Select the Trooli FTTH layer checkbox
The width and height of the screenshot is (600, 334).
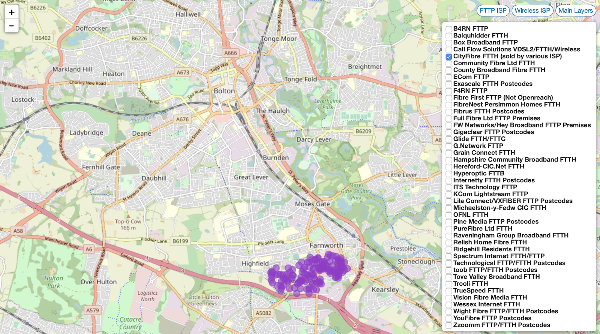448,284
